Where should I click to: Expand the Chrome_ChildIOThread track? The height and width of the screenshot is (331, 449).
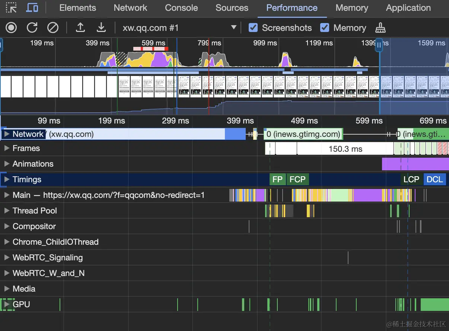pyautogui.click(x=6, y=242)
